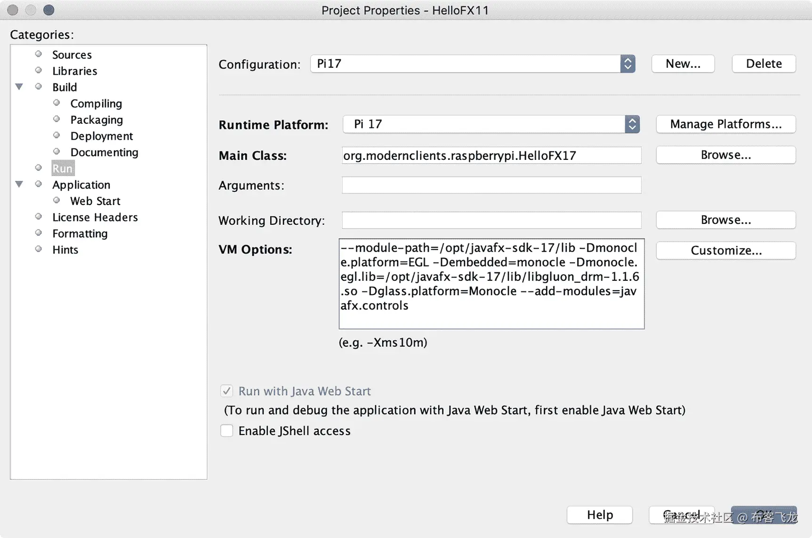The height and width of the screenshot is (538, 812).
Task: Click the Customize VM options button
Action: point(725,250)
